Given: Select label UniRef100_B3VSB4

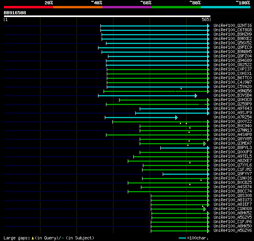Looking at the screenshot, I should point(233,96).
